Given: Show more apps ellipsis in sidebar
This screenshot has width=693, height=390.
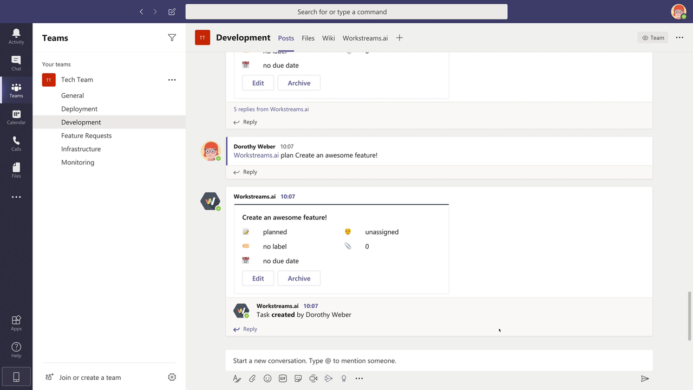Looking at the screenshot, I should pos(16,197).
